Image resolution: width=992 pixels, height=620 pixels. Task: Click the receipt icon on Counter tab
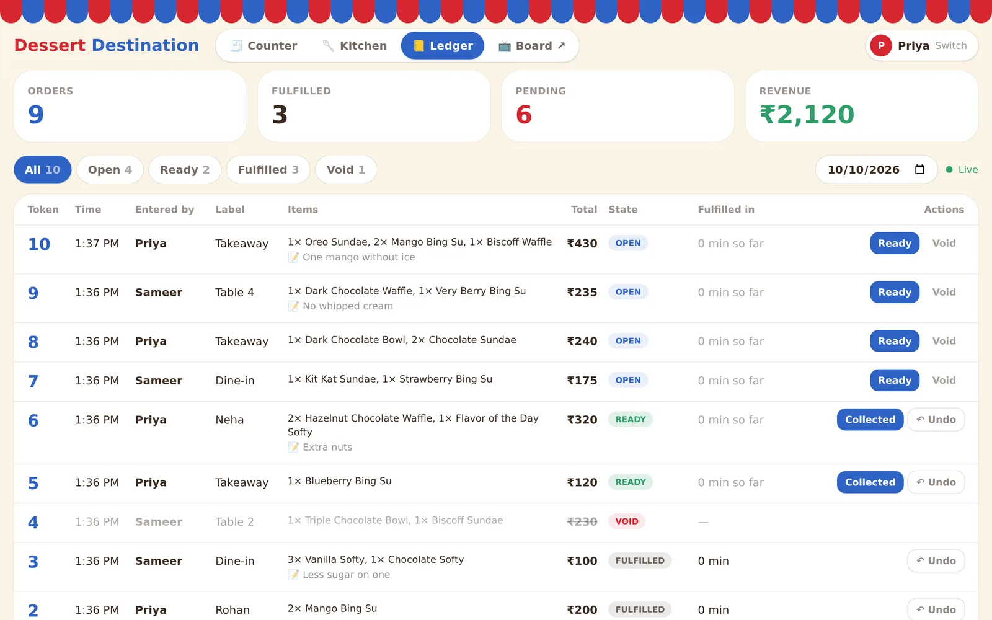(236, 46)
